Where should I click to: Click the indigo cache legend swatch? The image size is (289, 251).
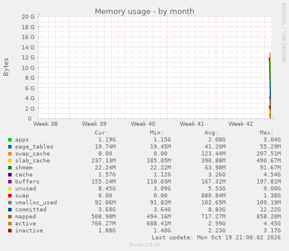pos(10,175)
